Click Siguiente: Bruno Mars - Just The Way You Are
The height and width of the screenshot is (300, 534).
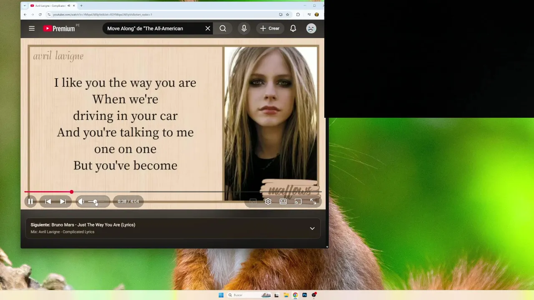tap(83, 225)
